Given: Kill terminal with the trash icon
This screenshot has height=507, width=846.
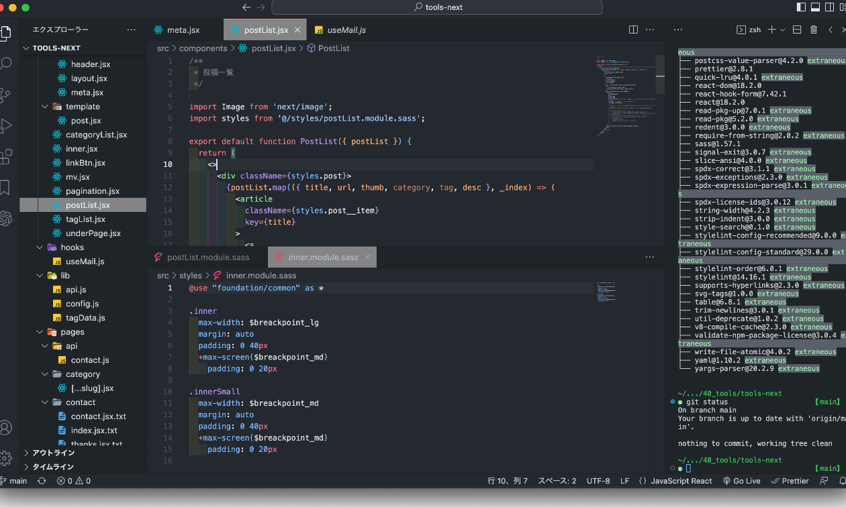Looking at the screenshot, I should [814, 30].
